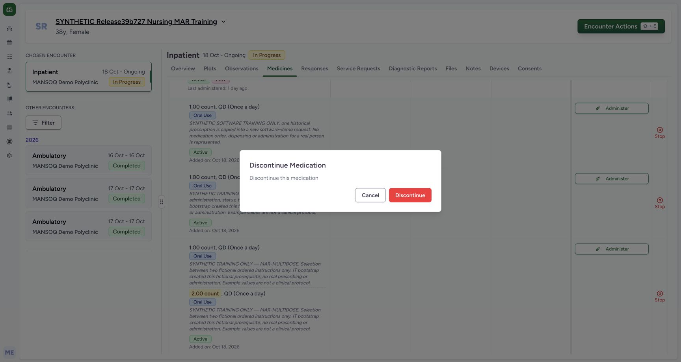Open the Medicines tab
Image resolution: width=681 pixels, height=362 pixels.
[280, 68]
